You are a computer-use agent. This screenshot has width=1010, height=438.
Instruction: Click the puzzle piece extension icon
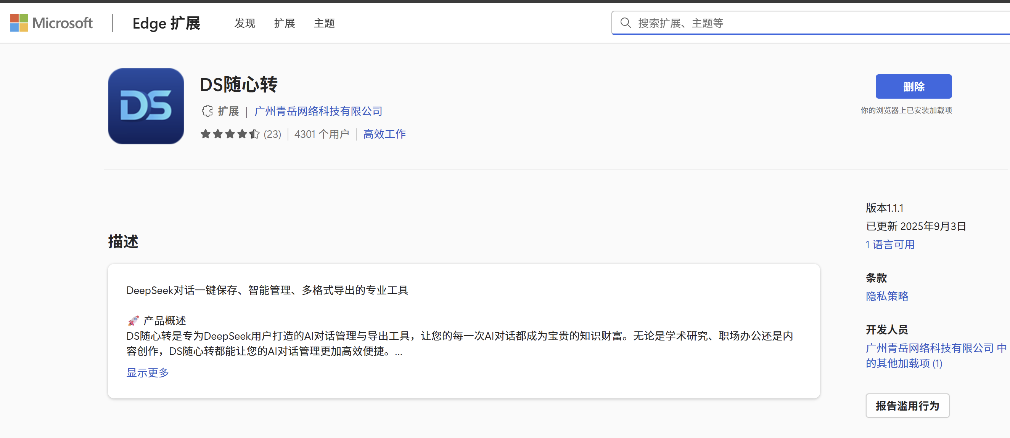[207, 111]
